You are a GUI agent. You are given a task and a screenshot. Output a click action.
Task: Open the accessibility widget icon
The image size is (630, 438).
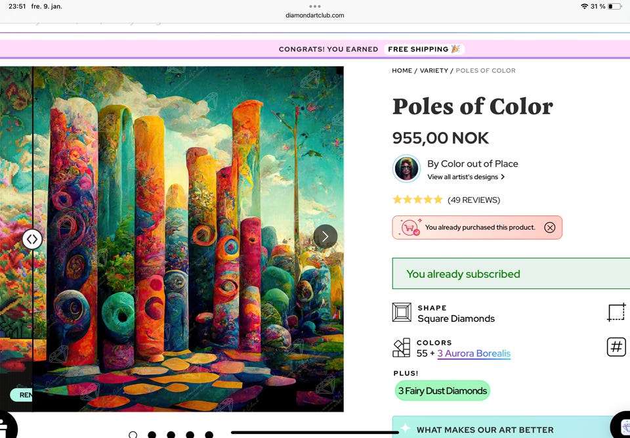(x=5, y=426)
